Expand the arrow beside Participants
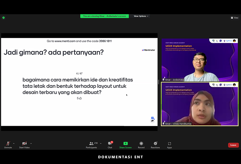The image size is (241, 164). tap(101, 143)
